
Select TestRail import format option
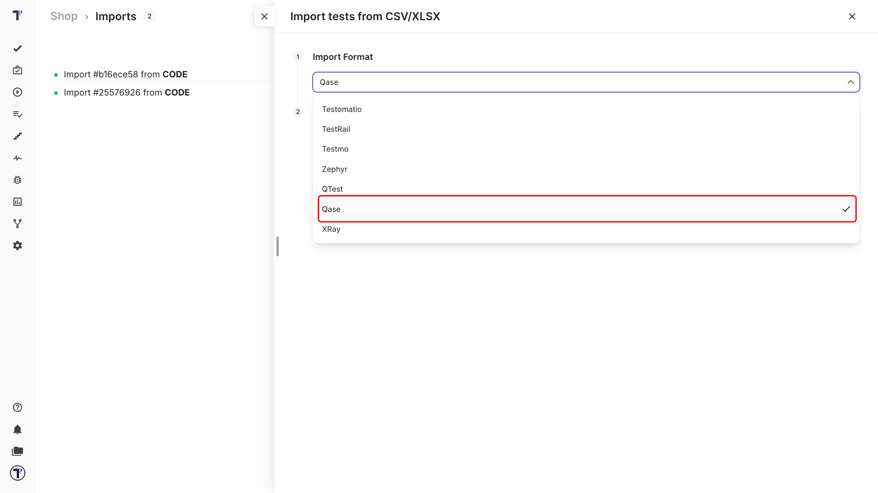click(x=586, y=129)
